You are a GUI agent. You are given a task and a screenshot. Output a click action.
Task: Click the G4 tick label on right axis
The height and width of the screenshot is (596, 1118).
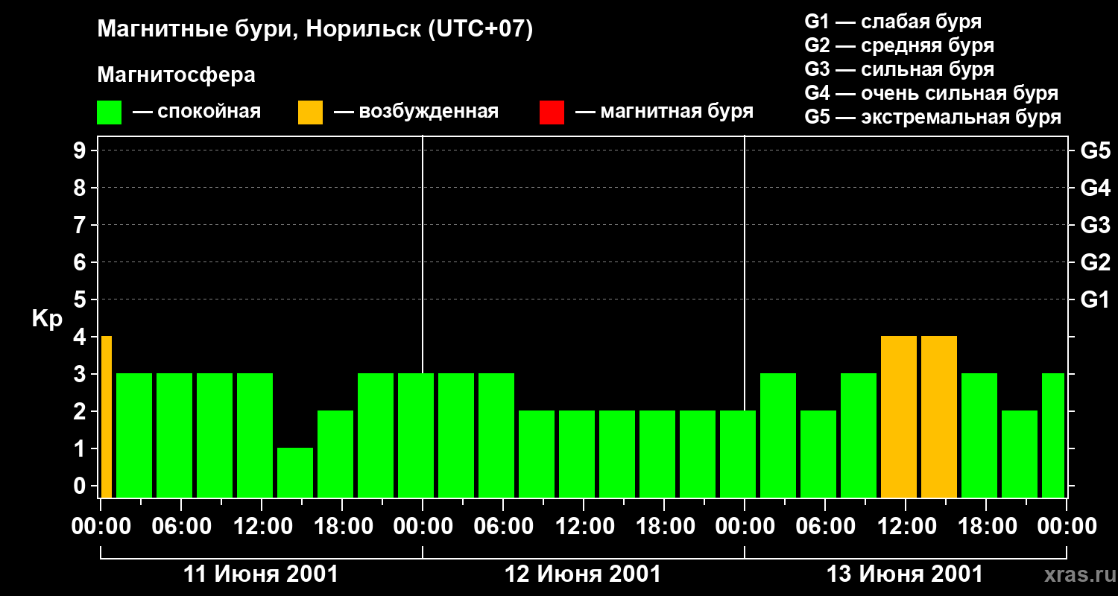1095,188
